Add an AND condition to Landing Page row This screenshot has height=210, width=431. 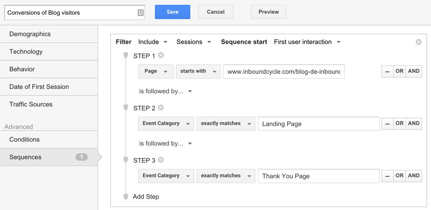[x=414, y=123]
